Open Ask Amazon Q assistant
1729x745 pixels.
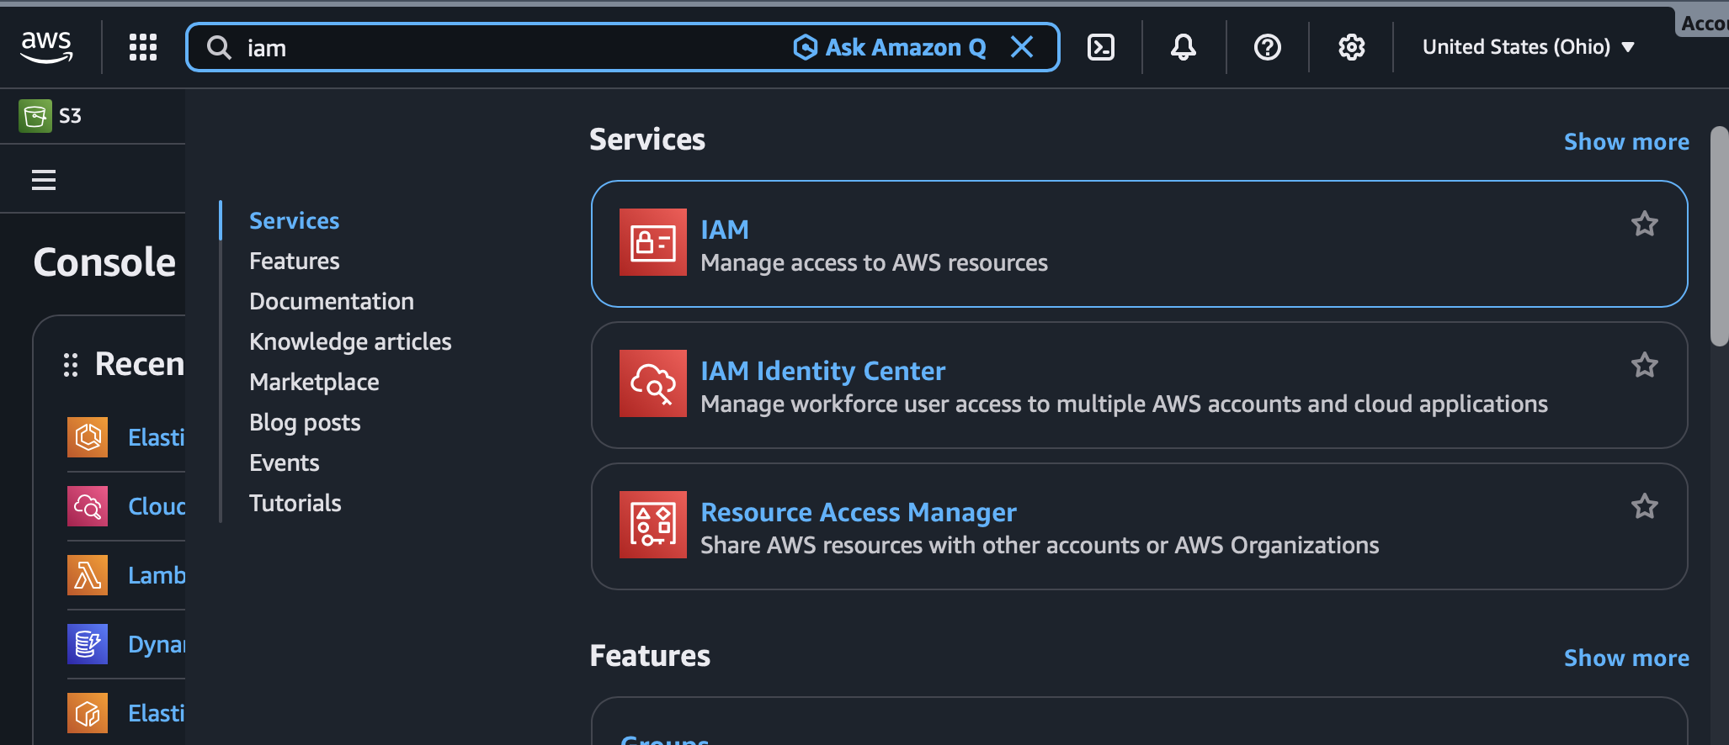890,47
